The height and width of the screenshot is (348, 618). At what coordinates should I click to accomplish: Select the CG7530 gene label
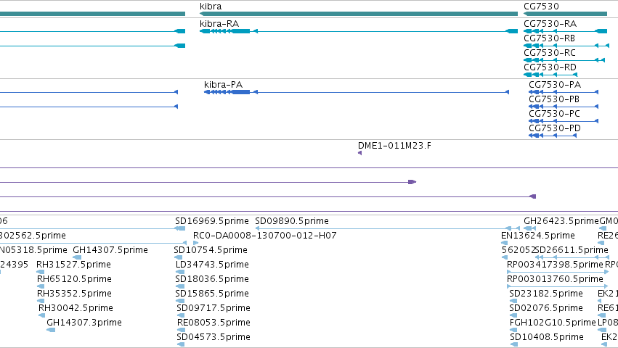541,7
